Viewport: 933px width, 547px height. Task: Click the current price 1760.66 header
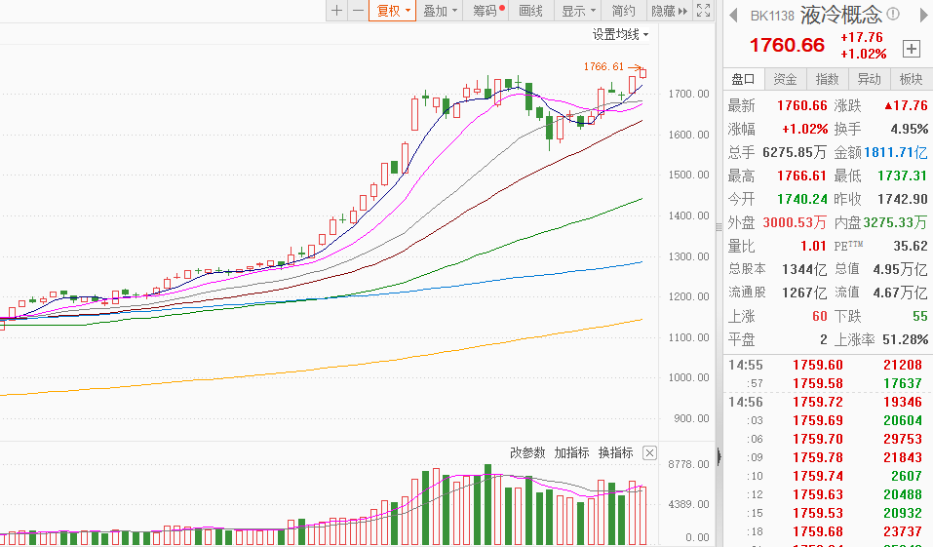[787, 45]
